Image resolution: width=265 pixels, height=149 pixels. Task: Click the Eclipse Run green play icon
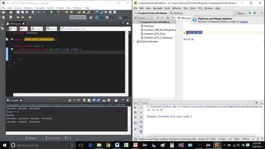point(51,12)
